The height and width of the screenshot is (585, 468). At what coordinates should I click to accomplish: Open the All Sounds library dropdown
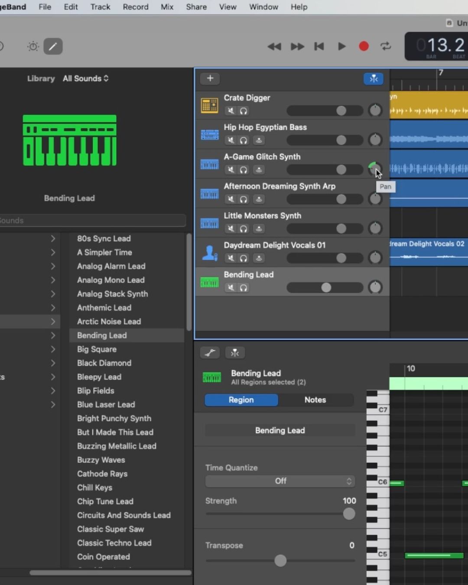[86, 78]
